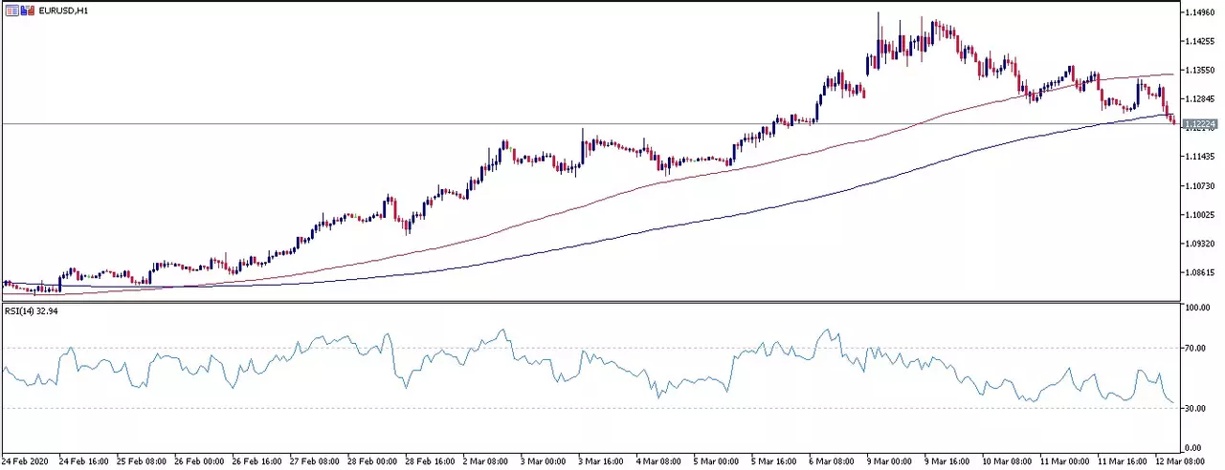Click the 24 Feb 16:00 time label
Screen dimensions: 1225x470
point(82,460)
